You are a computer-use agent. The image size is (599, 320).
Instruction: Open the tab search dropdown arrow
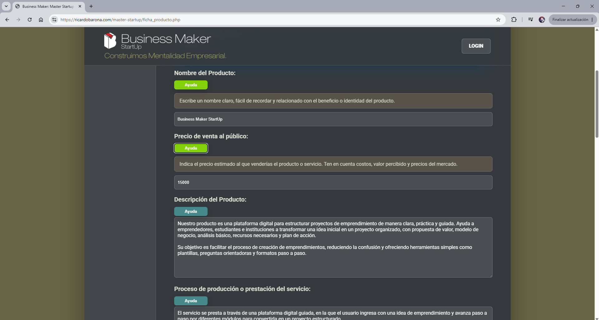click(x=6, y=6)
